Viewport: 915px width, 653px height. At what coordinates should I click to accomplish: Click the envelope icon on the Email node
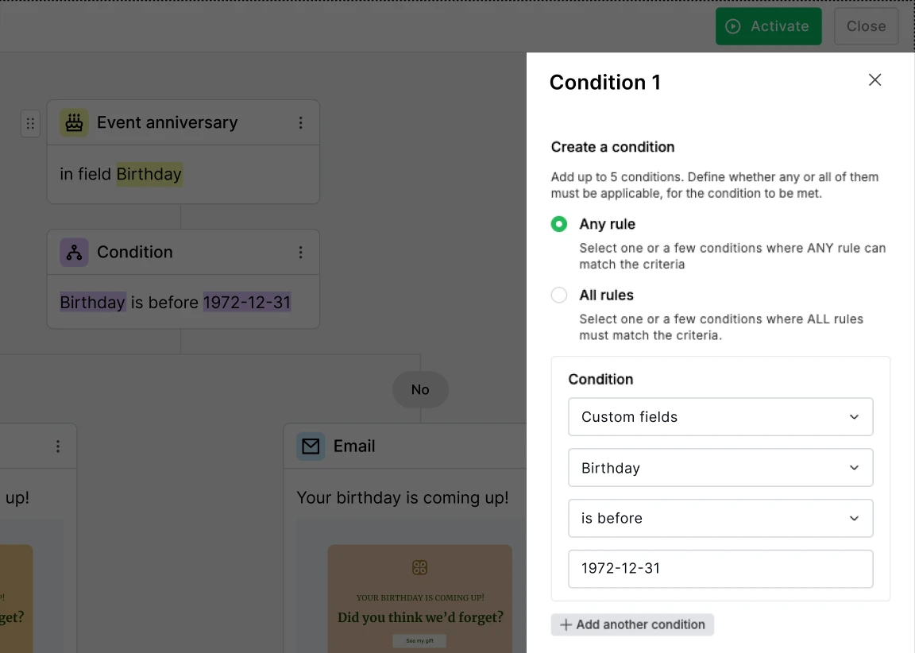(x=311, y=446)
